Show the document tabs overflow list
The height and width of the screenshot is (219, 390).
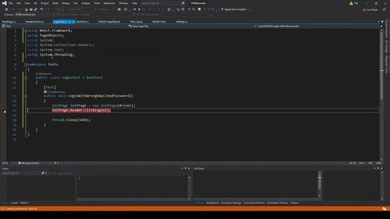pyautogui.click(x=378, y=22)
